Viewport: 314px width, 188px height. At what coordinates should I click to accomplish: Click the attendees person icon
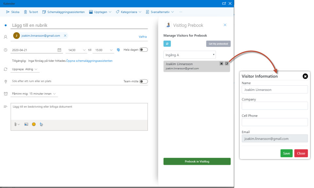click(6, 37)
